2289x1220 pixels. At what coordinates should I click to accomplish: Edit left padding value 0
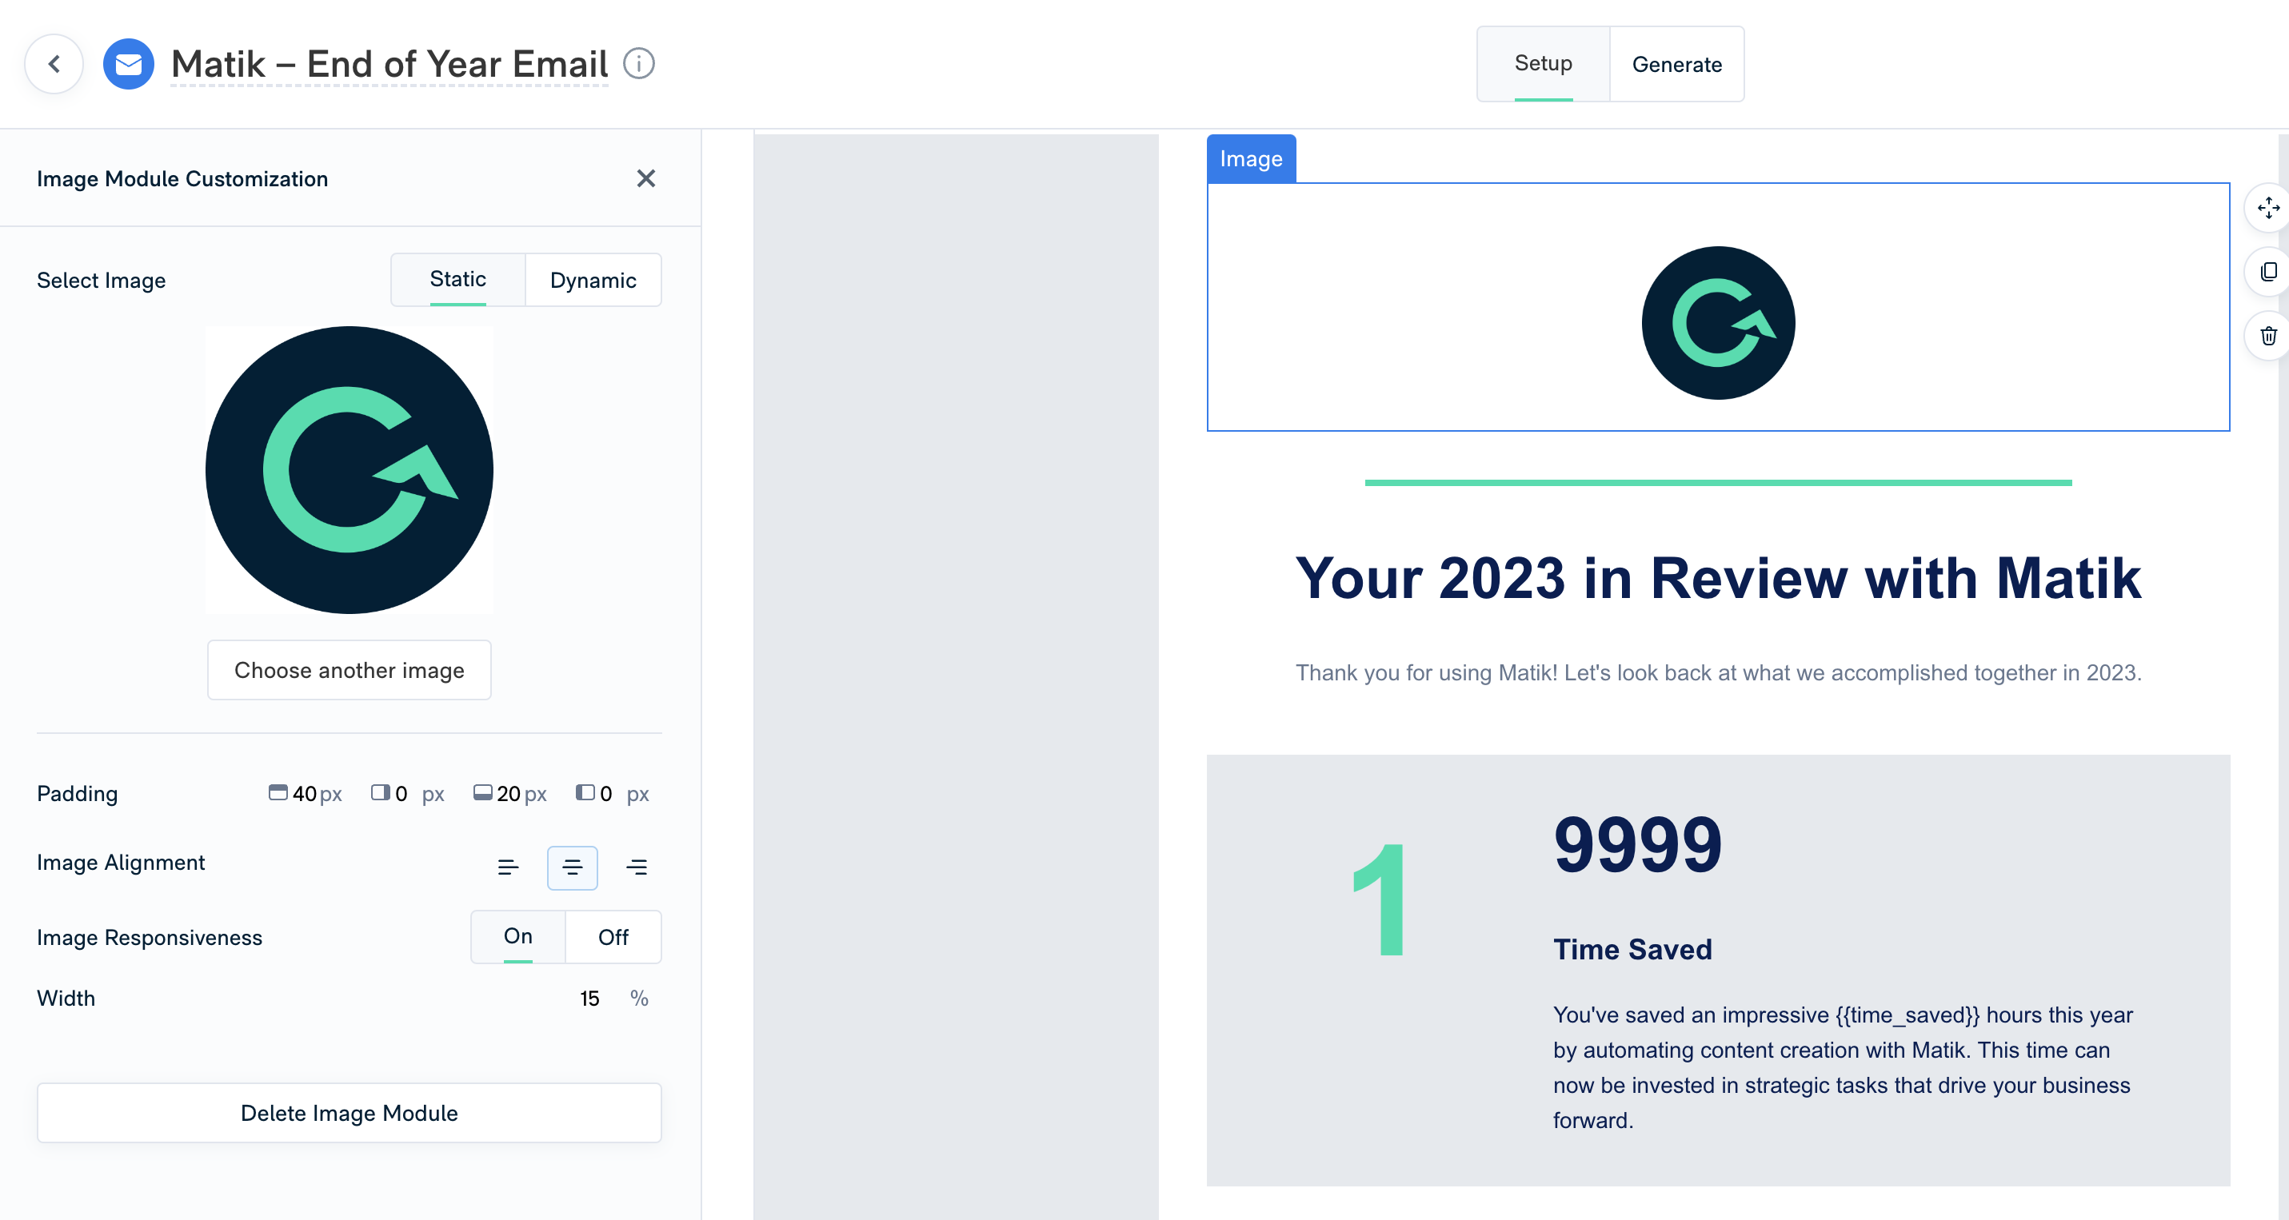coord(606,794)
